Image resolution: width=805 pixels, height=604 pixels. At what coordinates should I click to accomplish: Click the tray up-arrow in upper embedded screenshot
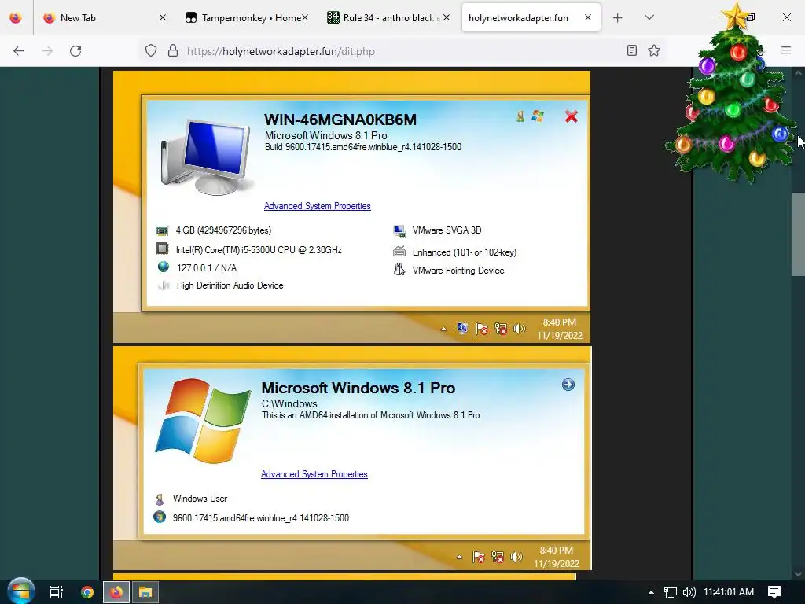[443, 330]
